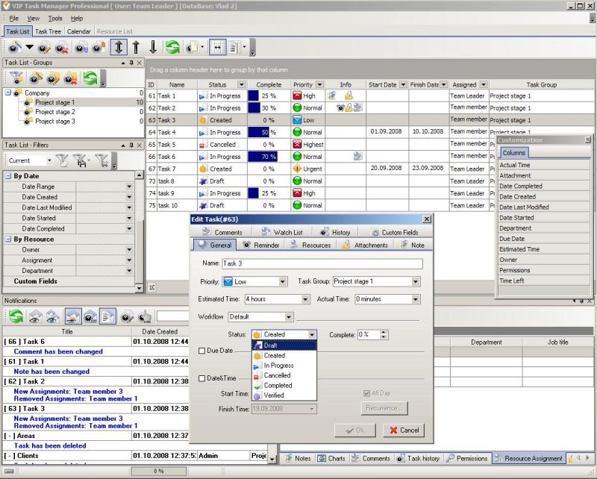The width and height of the screenshot is (597, 479).
Task: Click the Filter apply funnel icon next to Current
Action: (x=62, y=160)
